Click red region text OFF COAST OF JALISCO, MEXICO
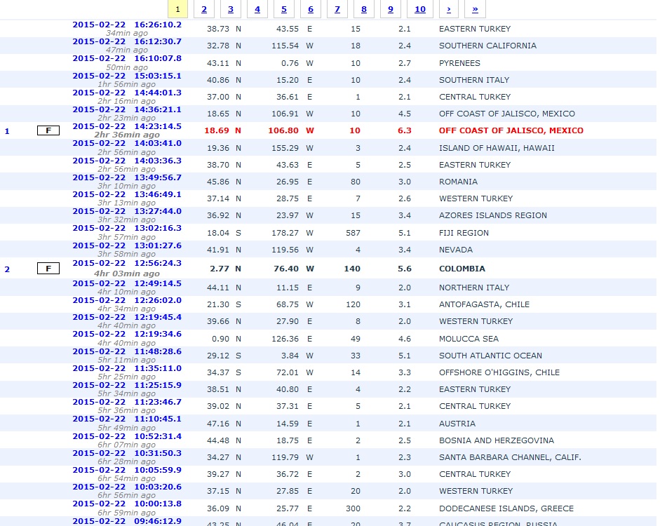This screenshot has height=526, width=660. point(511,130)
